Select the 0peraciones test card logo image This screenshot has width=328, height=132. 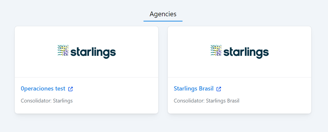[x=86, y=51]
